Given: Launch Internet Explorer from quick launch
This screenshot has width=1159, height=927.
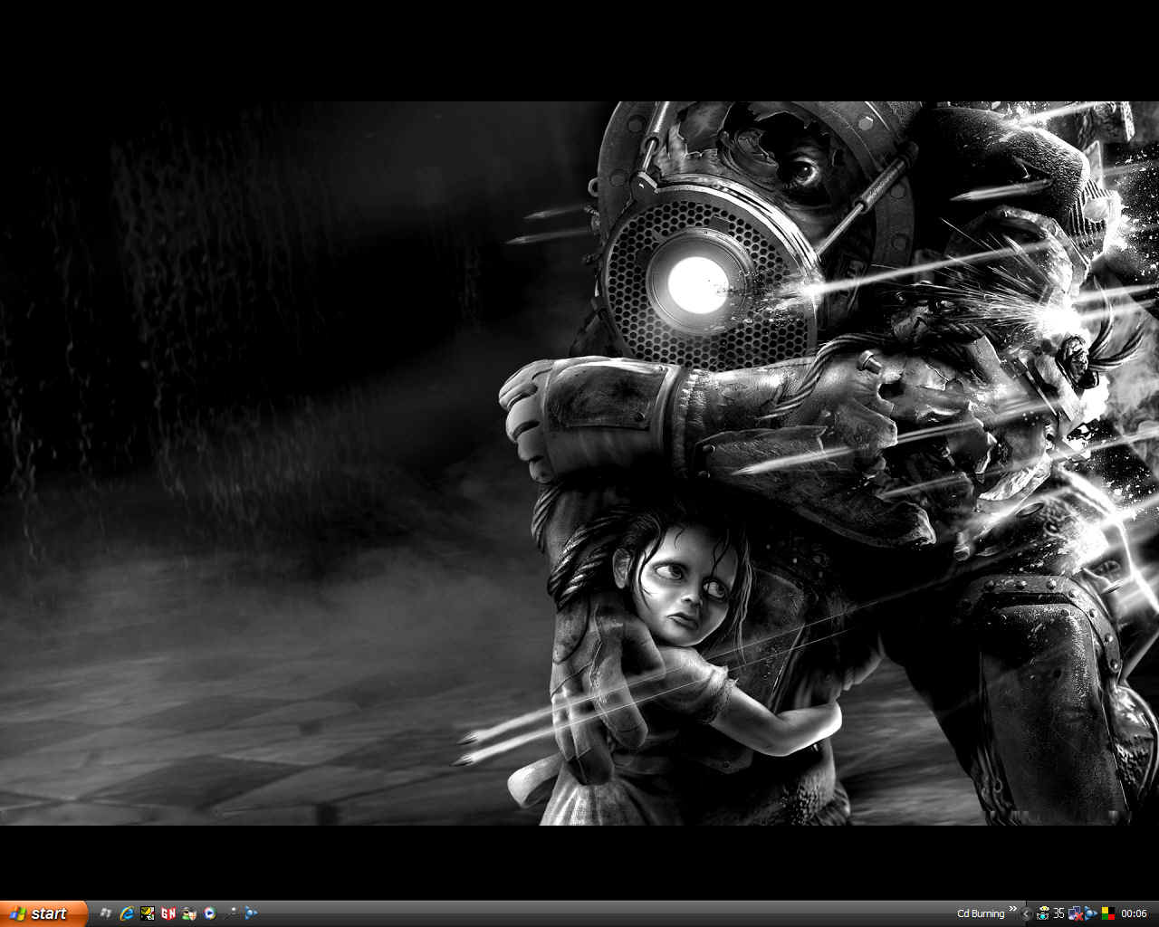Looking at the screenshot, I should coord(127,913).
